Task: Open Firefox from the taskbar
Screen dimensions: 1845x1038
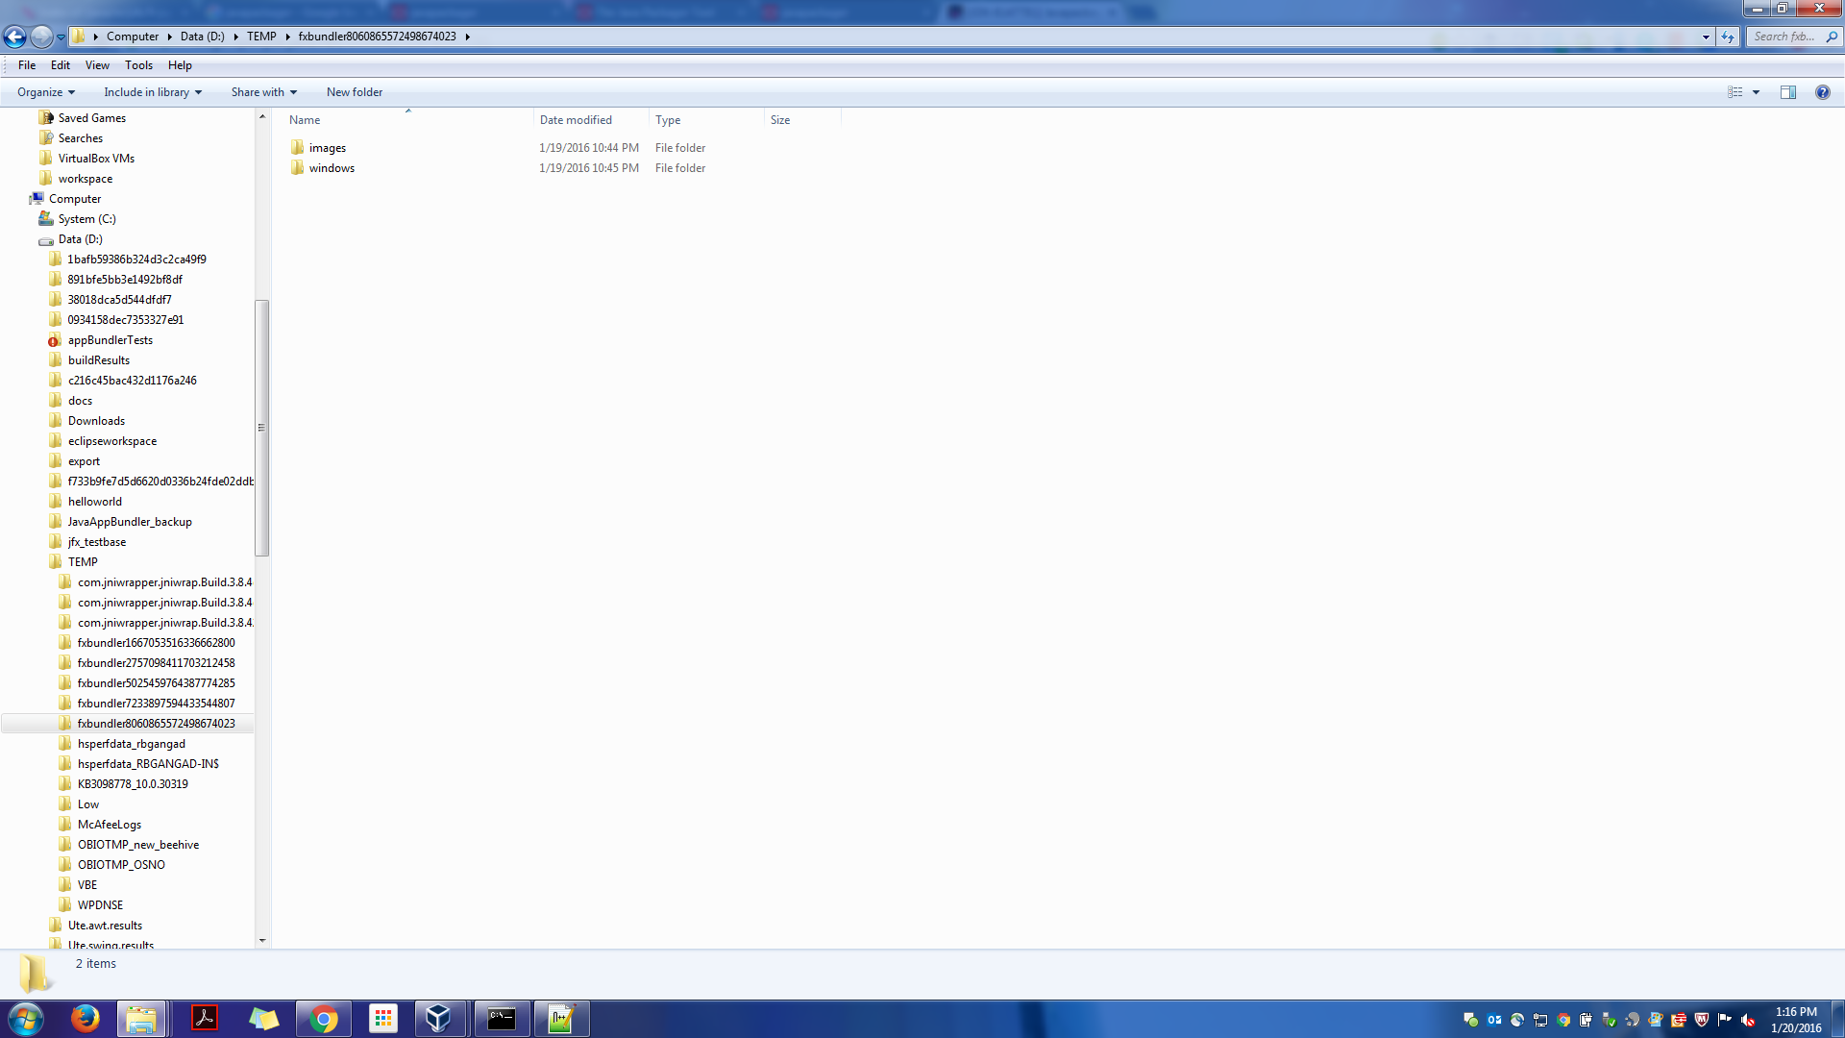Action: (x=85, y=1018)
